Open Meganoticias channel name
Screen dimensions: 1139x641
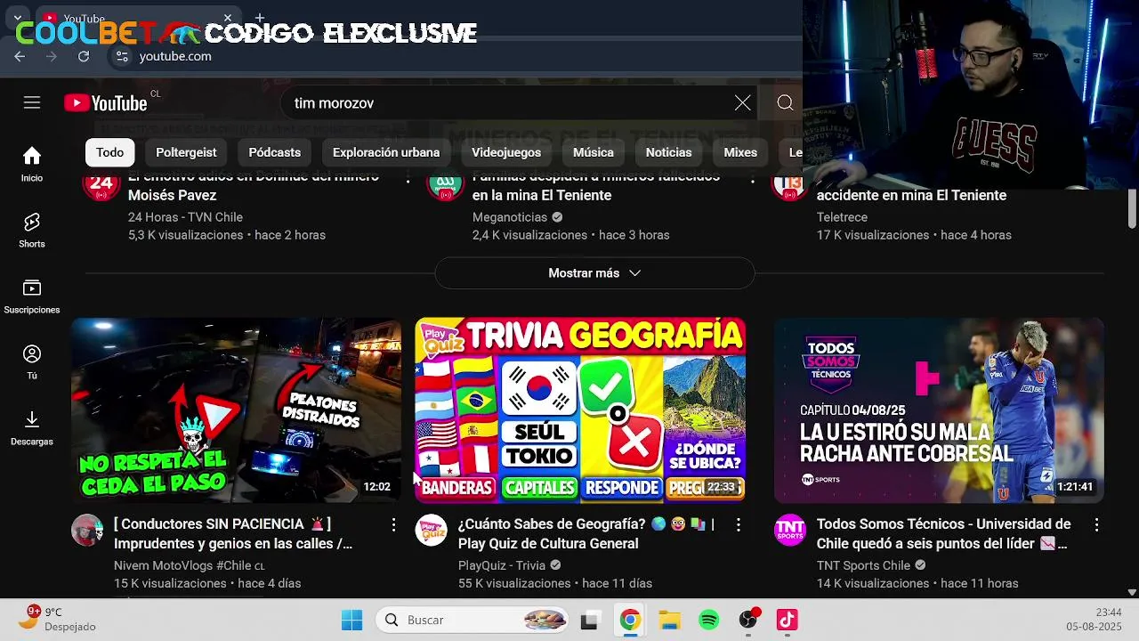point(510,217)
